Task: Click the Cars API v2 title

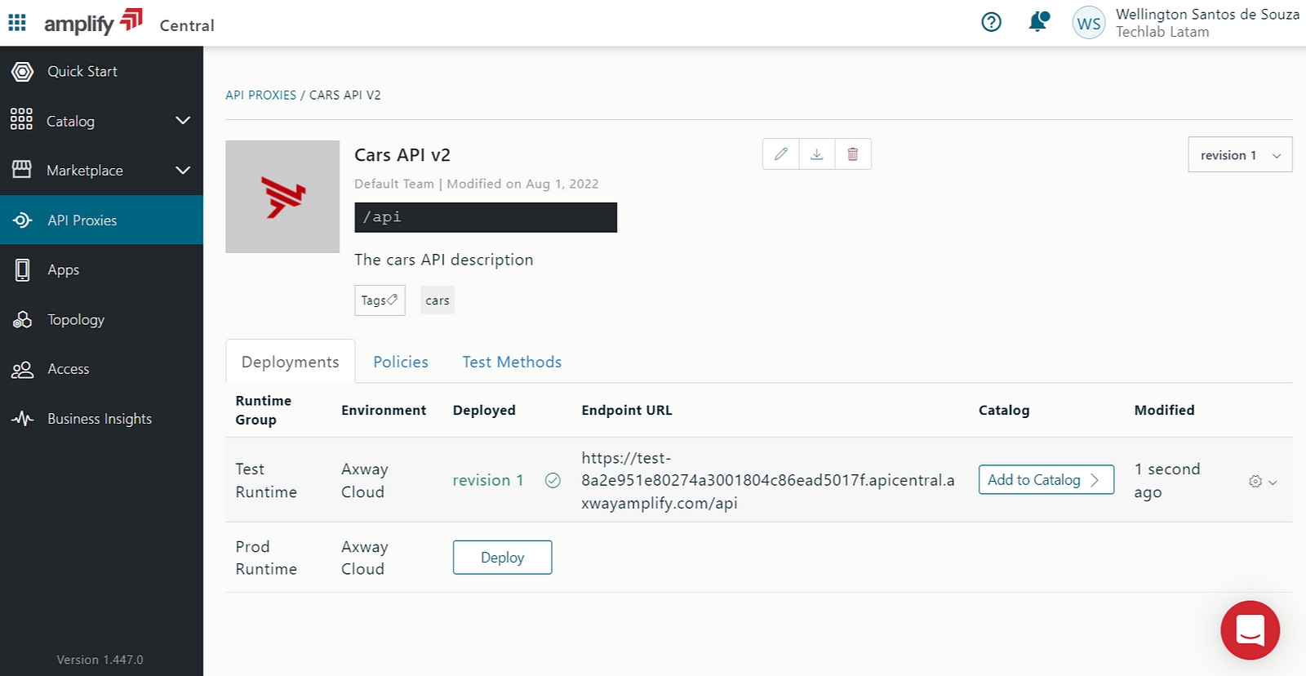Action: [402, 155]
